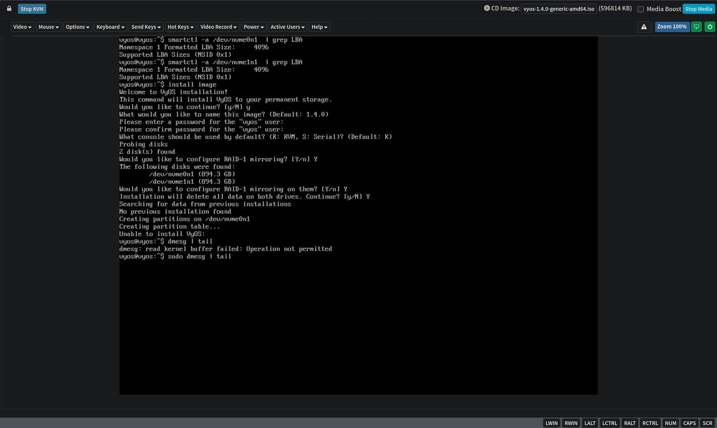This screenshot has width=717, height=428.
Task: Expand the Video dropdown menu
Action: point(22,27)
